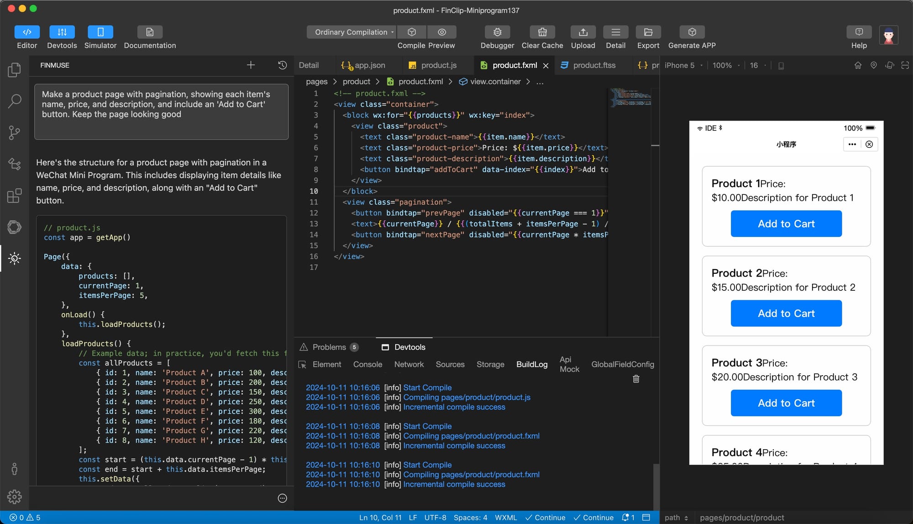The height and width of the screenshot is (524, 913).
Task: Click the FINMUSE prompt text box
Action: pos(161,112)
